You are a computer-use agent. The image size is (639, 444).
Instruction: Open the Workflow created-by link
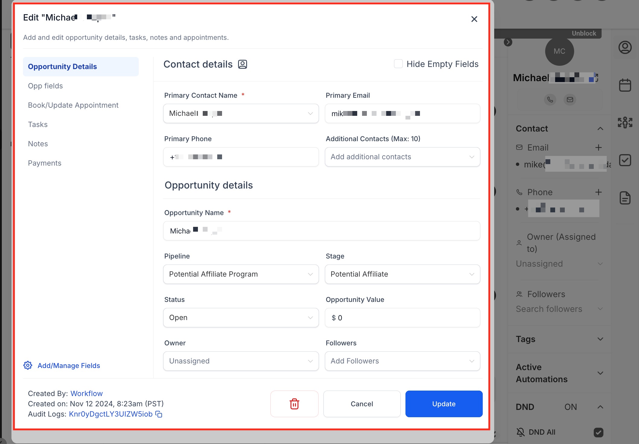coord(86,394)
